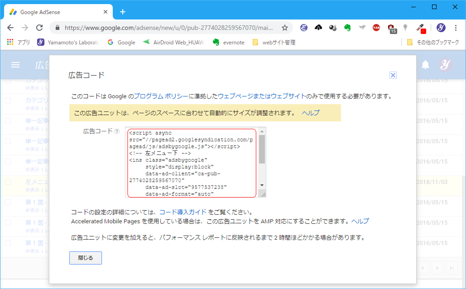Select the Google AdSense tab
This screenshot has height=289, width=466.
tap(58, 12)
